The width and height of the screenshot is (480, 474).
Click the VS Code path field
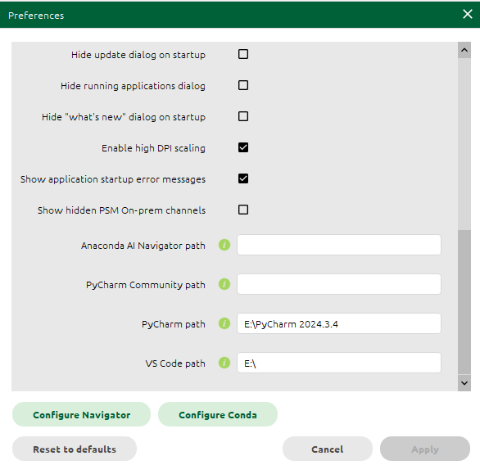click(339, 363)
